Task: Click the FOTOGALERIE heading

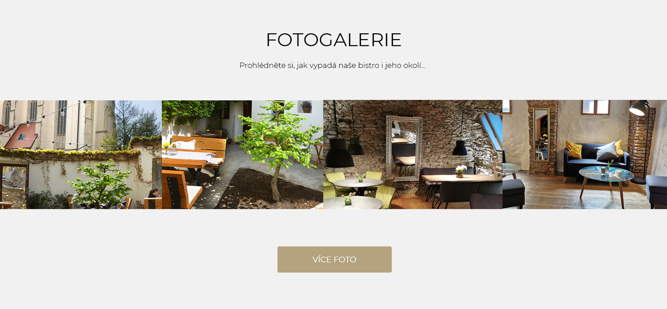Action: click(333, 40)
